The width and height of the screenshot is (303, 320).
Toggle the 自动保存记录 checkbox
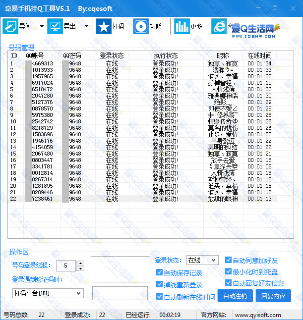click(x=160, y=272)
